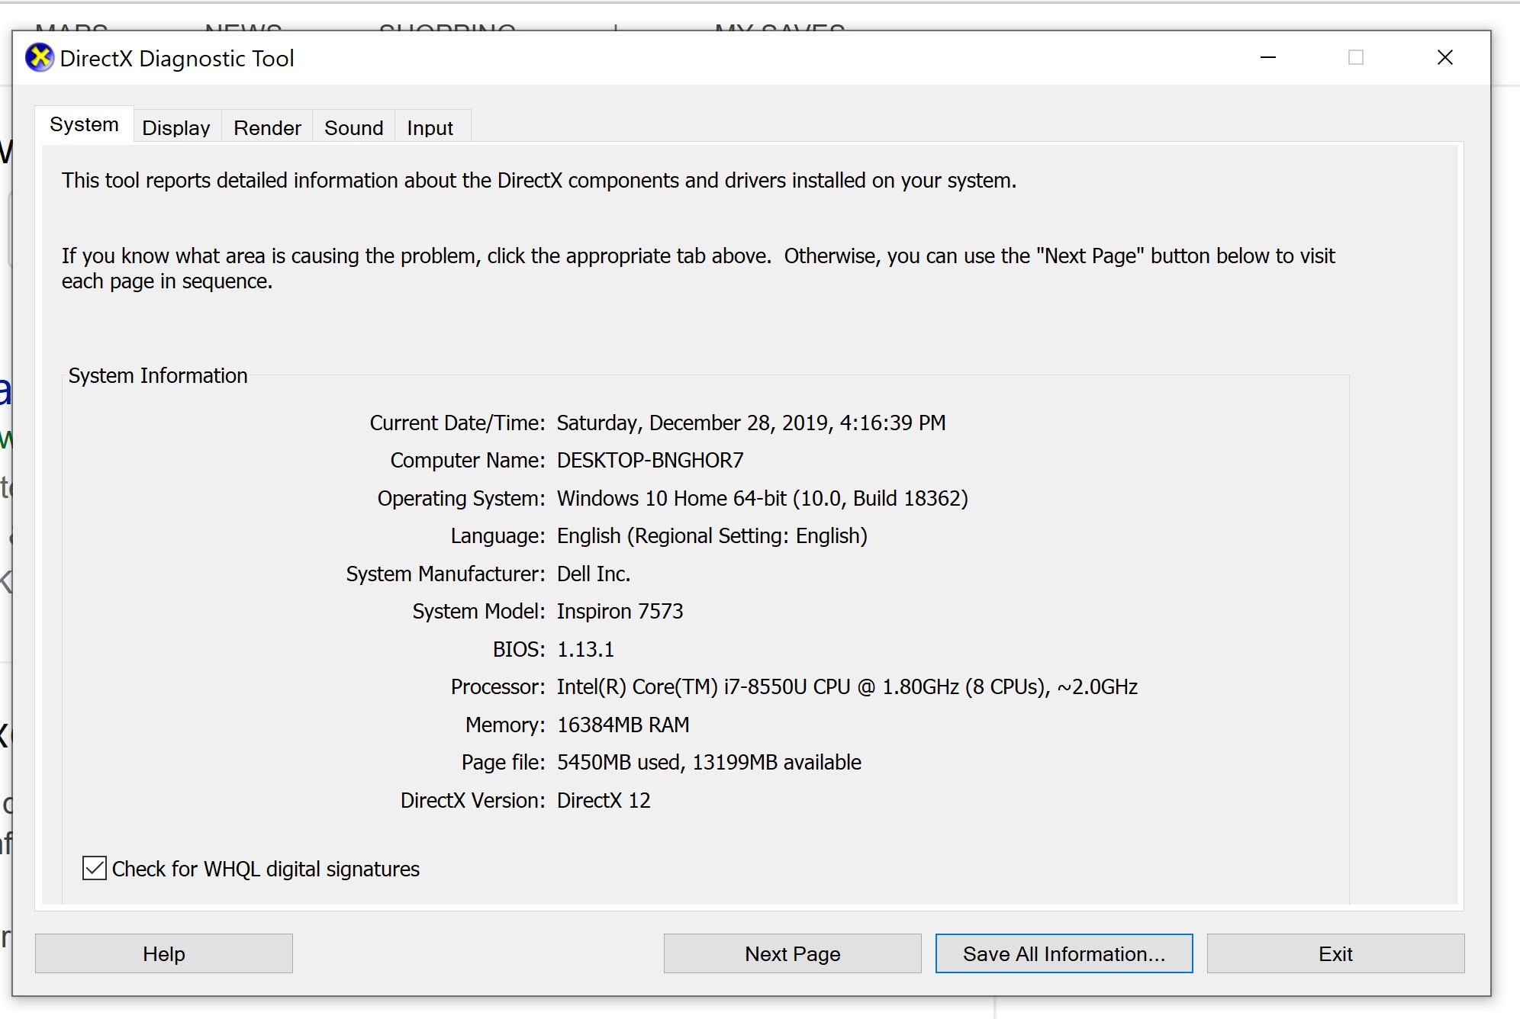1520x1019 pixels.
Task: Click the DirectX Diagnostic Tool title icon
Action: tap(39, 58)
